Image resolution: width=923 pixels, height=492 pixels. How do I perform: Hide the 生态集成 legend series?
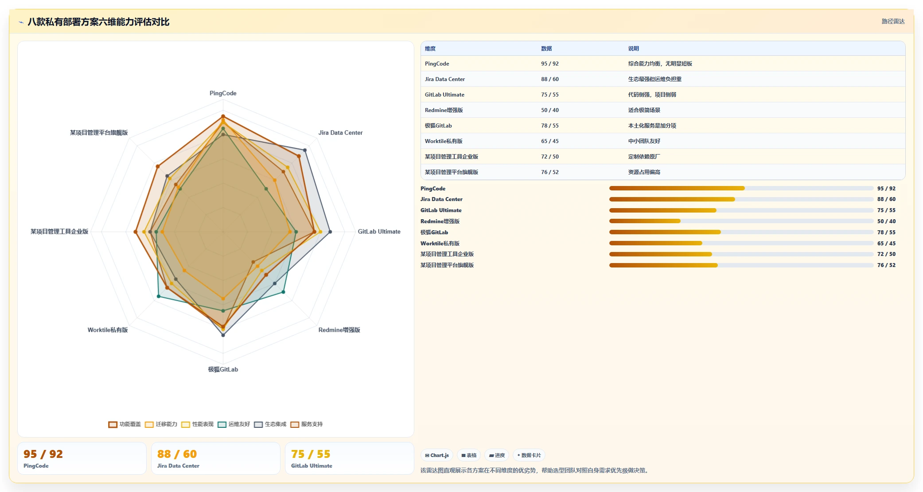click(x=270, y=424)
